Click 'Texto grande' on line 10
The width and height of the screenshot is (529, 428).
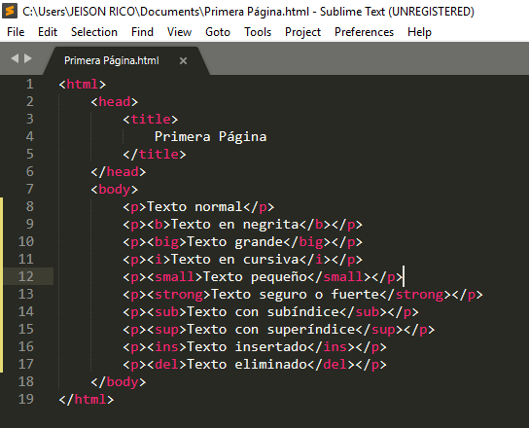click(234, 242)
